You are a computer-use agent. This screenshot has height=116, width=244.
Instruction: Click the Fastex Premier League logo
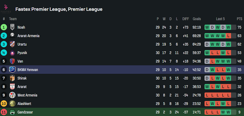[6, 9]
